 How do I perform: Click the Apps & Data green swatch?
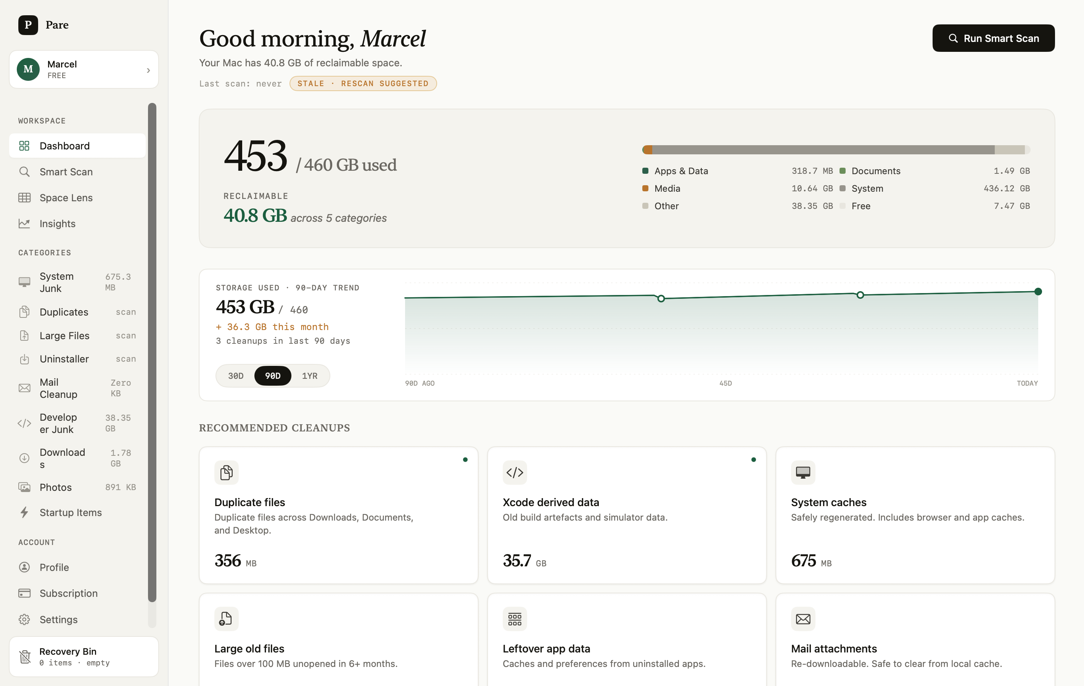click(x=645, y=171)
